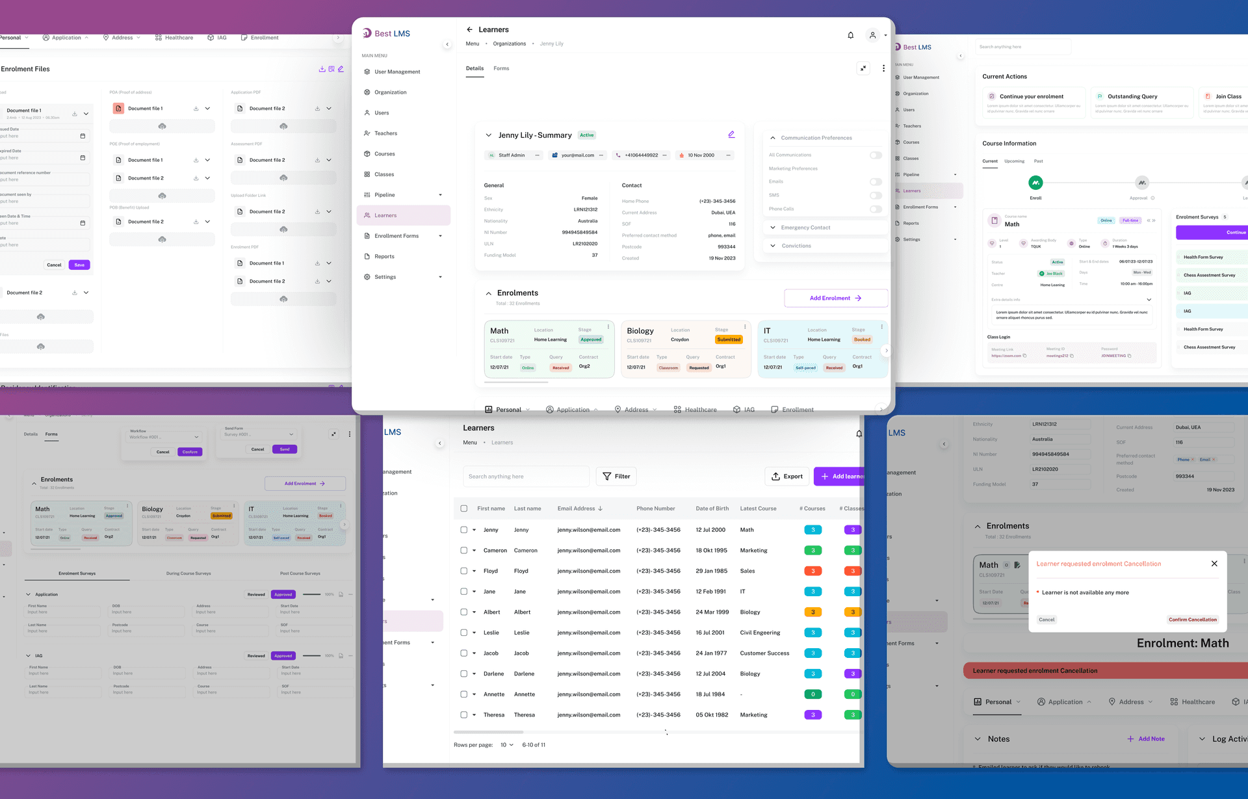Screen dimensions: 1248x799
Task: Click Confirm Cancellation button in dialog
Action: [1192, 620]
